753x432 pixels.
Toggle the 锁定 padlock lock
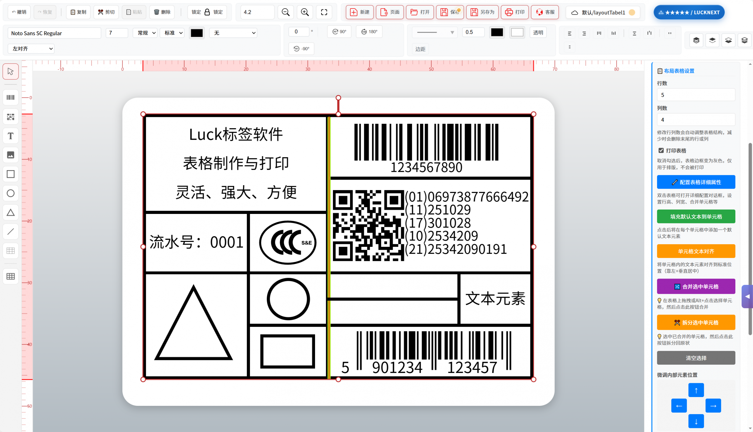pos(207,12)
